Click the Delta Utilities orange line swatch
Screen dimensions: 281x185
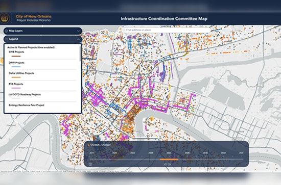click(x=16, y=77)
